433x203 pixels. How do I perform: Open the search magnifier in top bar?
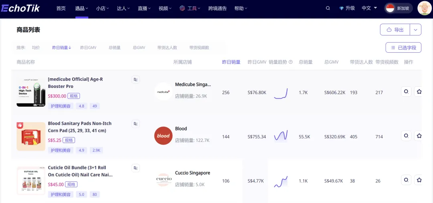[x=328, y=8]
